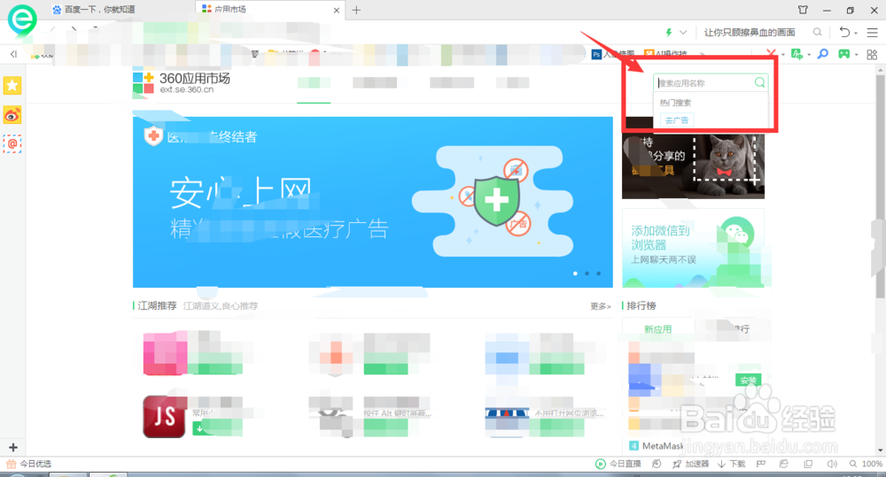The height and width of the screenshot is (477, 886).
Task: Click the red scissors screenshot extension icon
Action: coord(771,53)
